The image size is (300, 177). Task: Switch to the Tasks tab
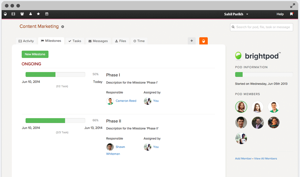(75, 41)
